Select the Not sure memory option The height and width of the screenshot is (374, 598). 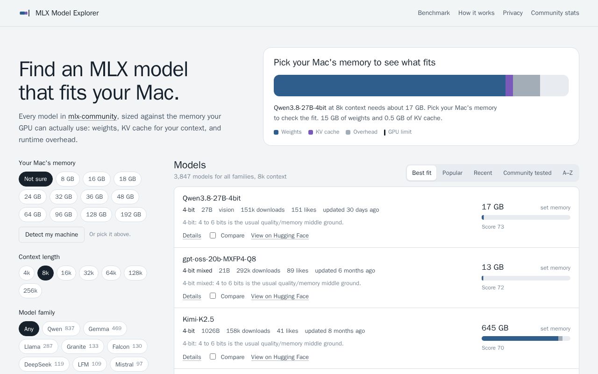pos(36,179)
